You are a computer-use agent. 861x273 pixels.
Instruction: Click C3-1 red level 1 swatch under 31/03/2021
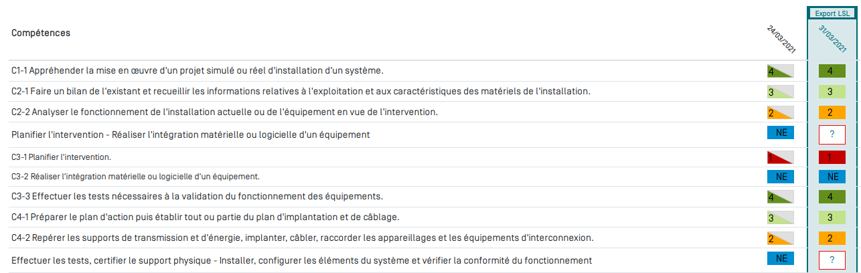(832, 157)
